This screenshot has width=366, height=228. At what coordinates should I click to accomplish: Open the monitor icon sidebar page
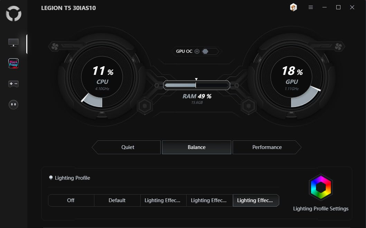pos(13,43)
